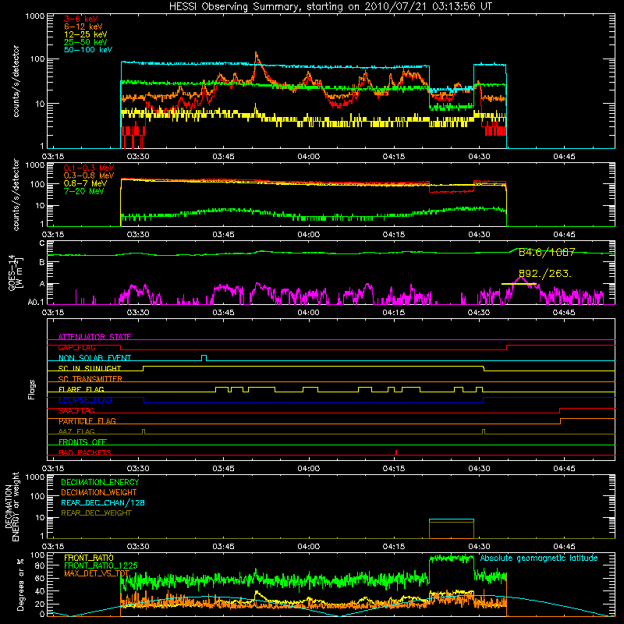Click the REAR_DEC_WEIGHT legend label
Screen dimensions: 624x624
tap(96, 513)
